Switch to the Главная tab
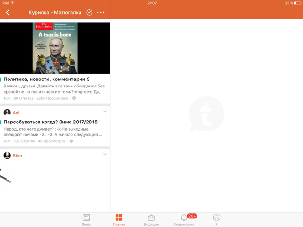 point(119,219)
